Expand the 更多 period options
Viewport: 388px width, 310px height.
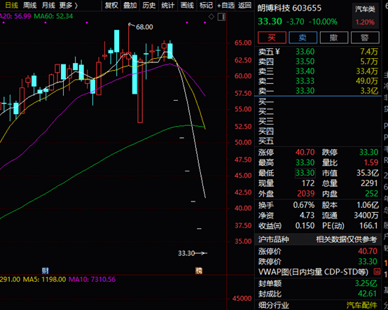(x=69, y=5)
